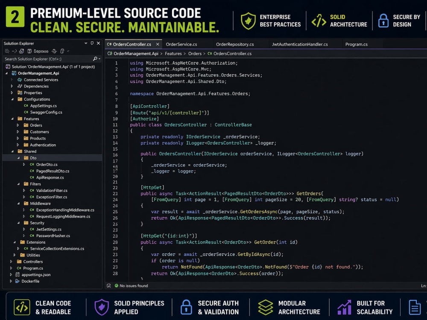
Task: Select the Solution 'OrderManagement.Api' root row
Action: point(52,67)
